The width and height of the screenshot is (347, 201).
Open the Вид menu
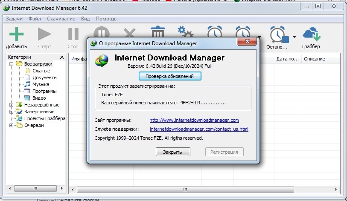click(85, 19)
